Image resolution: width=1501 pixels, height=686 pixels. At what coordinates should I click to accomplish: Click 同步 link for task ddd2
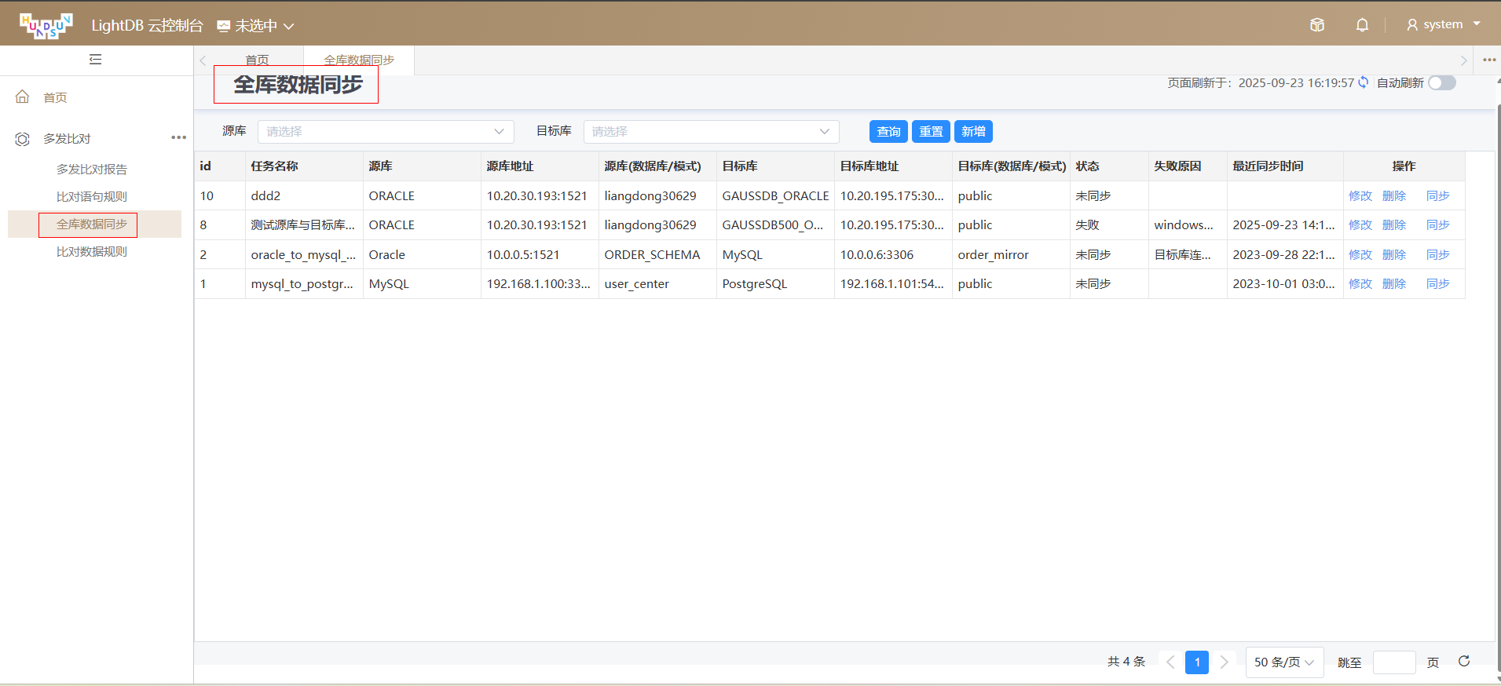[x=1437, y=196]
